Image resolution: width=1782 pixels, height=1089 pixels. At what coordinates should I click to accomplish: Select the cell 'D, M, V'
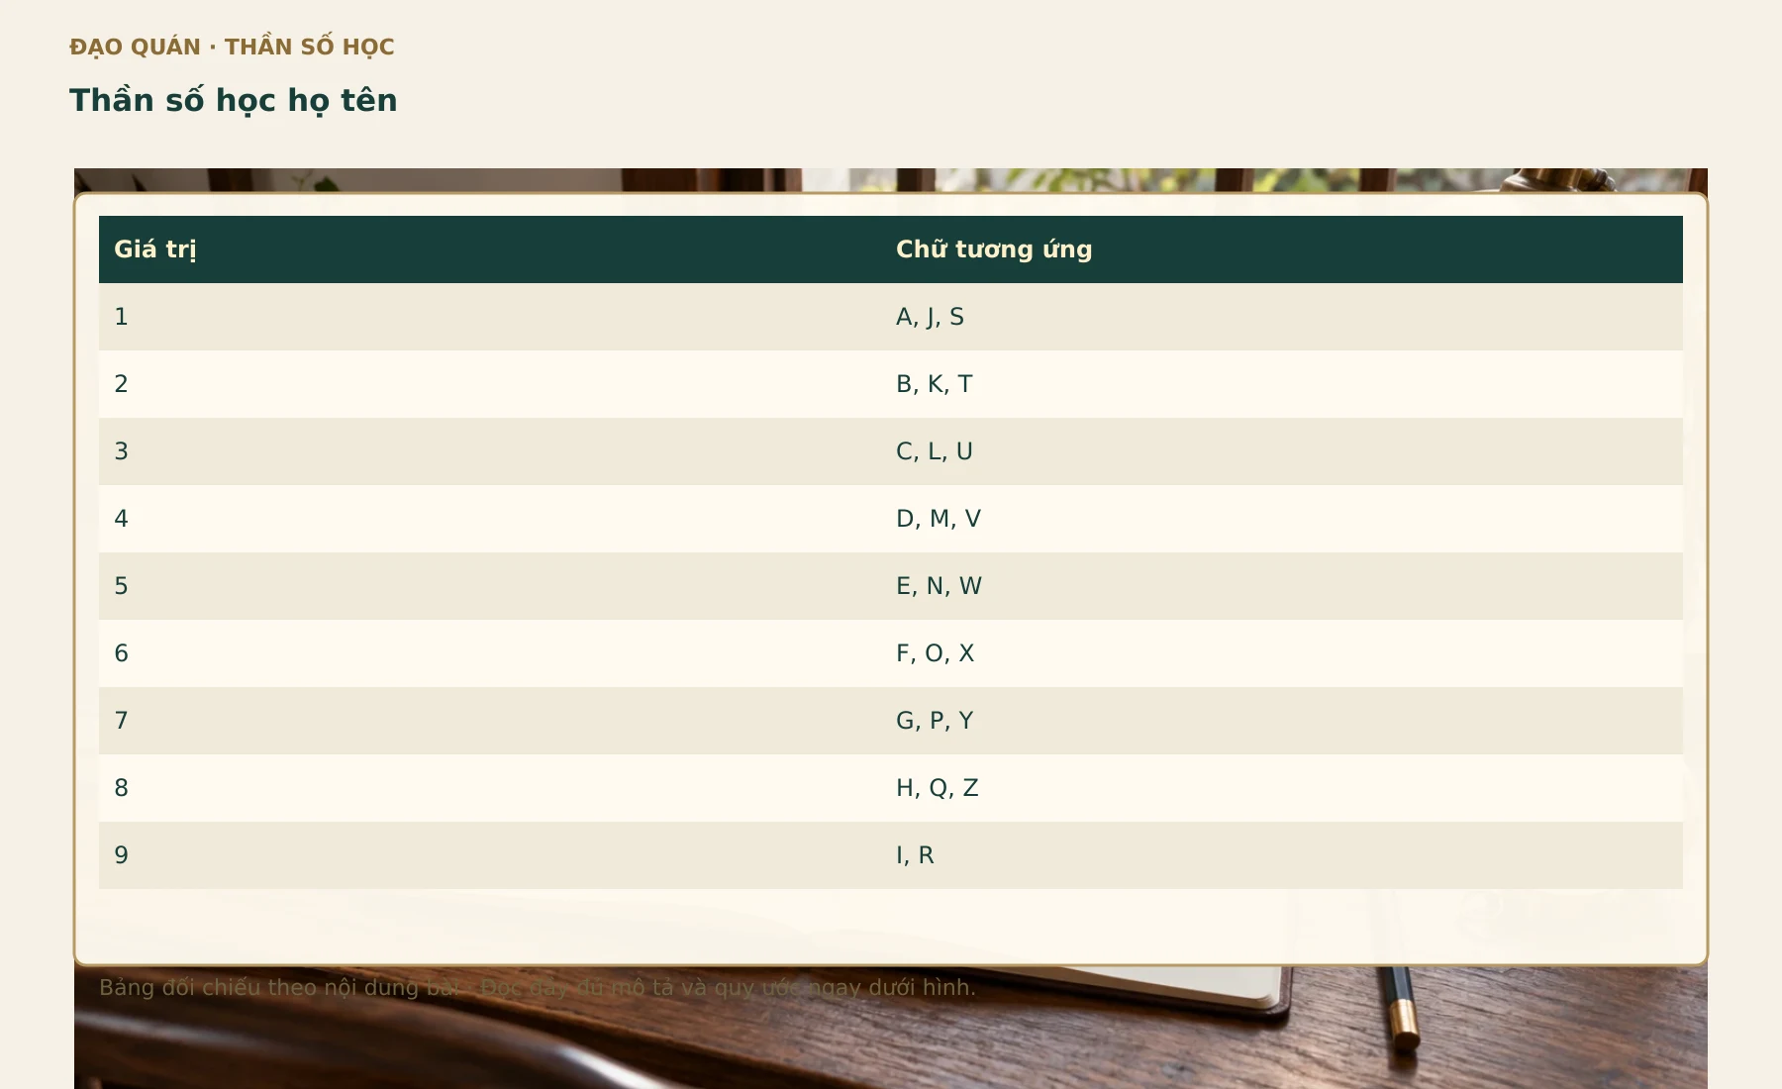[x=1282, y=519]
